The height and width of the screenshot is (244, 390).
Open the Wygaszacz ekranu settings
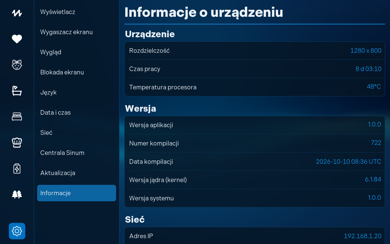pyautogui.click(x=76, y=32)
